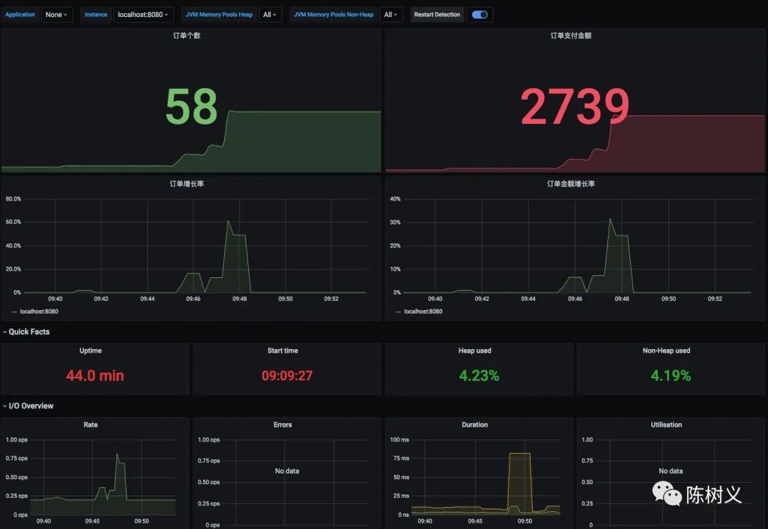The height and width of the screenshot is (529, 768).
Task: Toggle localhost:8080 legend series in 订单金额增长率 chart
Action: 422,311
